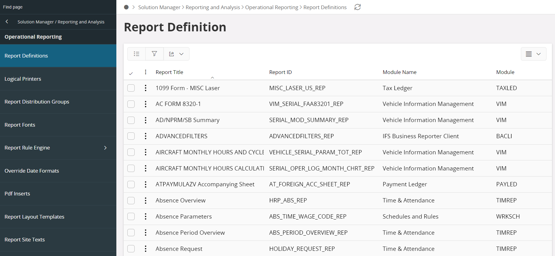
Task: Click the Tax Ledger module name cell
Action: (x=398, y=88)
